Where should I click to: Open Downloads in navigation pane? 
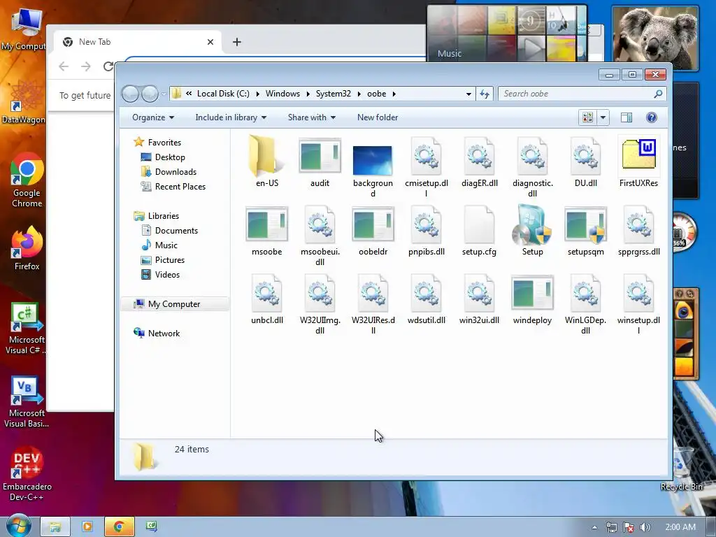point(169,172)
